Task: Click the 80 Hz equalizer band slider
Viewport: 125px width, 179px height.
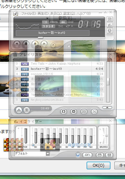Action: 36,136
